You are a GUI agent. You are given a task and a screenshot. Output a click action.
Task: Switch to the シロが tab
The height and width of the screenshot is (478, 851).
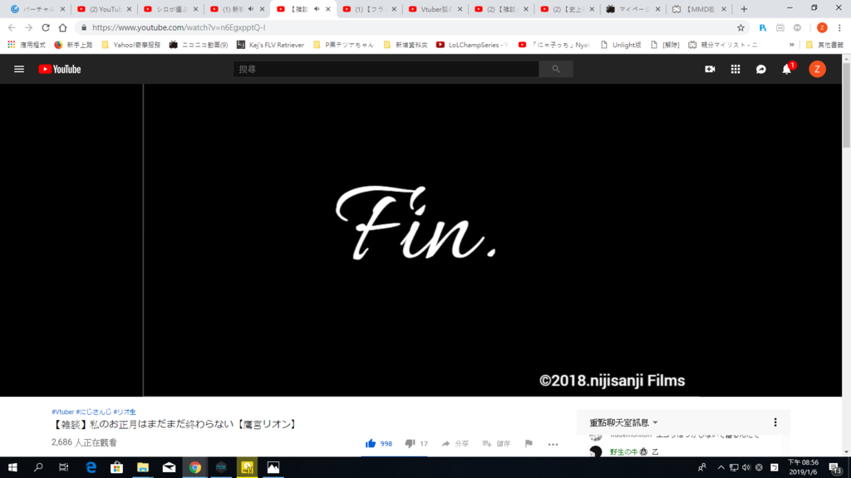click(170, 8)
